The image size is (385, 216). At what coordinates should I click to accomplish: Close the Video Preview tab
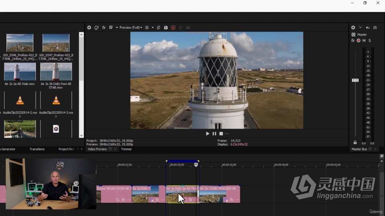pyautogui.click(x=115, y=149)
